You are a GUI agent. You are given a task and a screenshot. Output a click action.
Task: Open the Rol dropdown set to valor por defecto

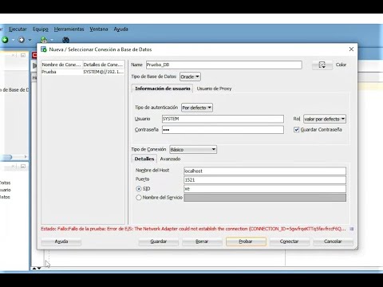(325, 119)
